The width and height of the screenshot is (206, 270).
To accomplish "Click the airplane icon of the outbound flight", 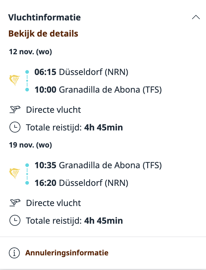I will point(14,109).
